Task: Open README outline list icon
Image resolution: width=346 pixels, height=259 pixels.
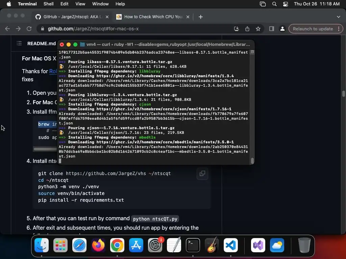Action: coord(19,44)
